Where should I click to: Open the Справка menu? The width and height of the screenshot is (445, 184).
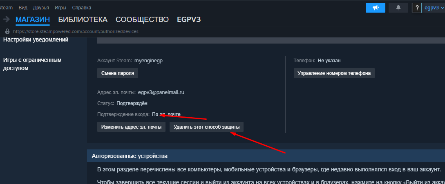click(x=81, y=8)
